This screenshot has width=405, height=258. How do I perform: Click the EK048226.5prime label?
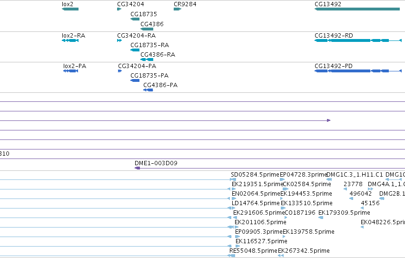pyautogui.click(x=383, y=222)
